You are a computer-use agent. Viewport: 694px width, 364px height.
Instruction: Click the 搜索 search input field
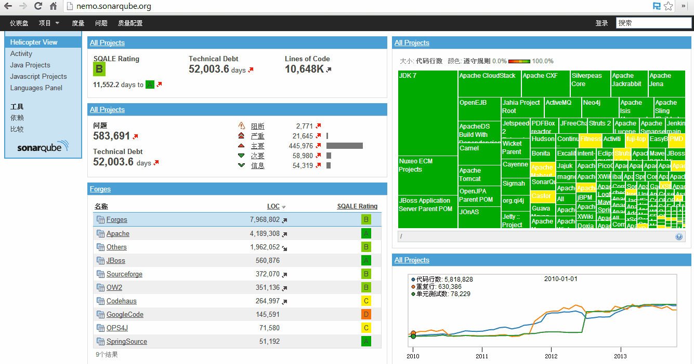[x=654, y=23]
